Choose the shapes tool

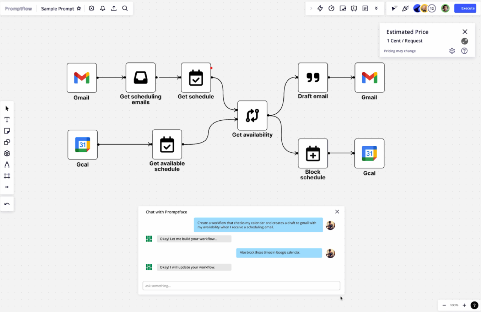tap(7, 142)
